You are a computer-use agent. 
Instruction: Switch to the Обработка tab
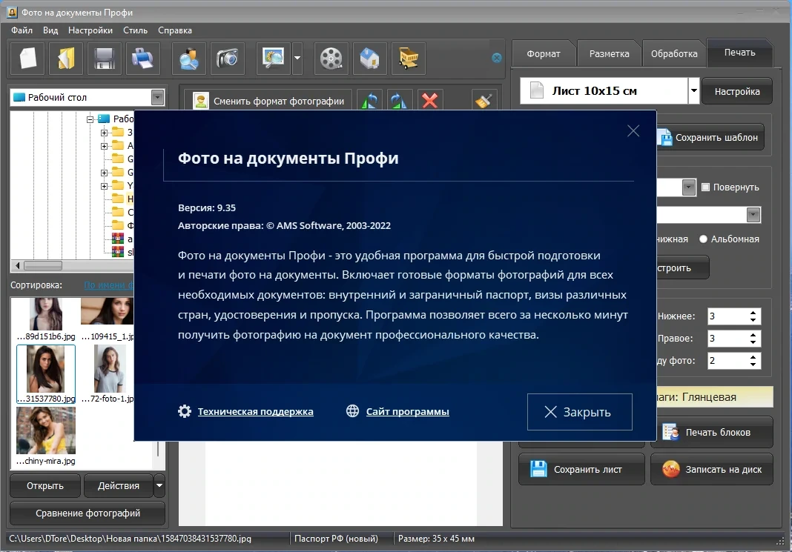pyautogui.click(x=674, y=53)
